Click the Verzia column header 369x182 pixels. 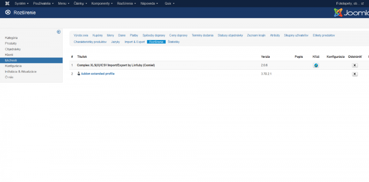point(266,57)
